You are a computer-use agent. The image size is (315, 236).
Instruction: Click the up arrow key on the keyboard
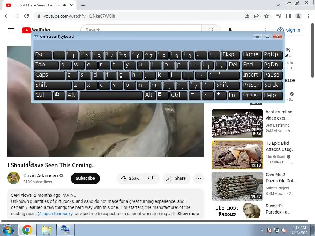coord(208,85)
